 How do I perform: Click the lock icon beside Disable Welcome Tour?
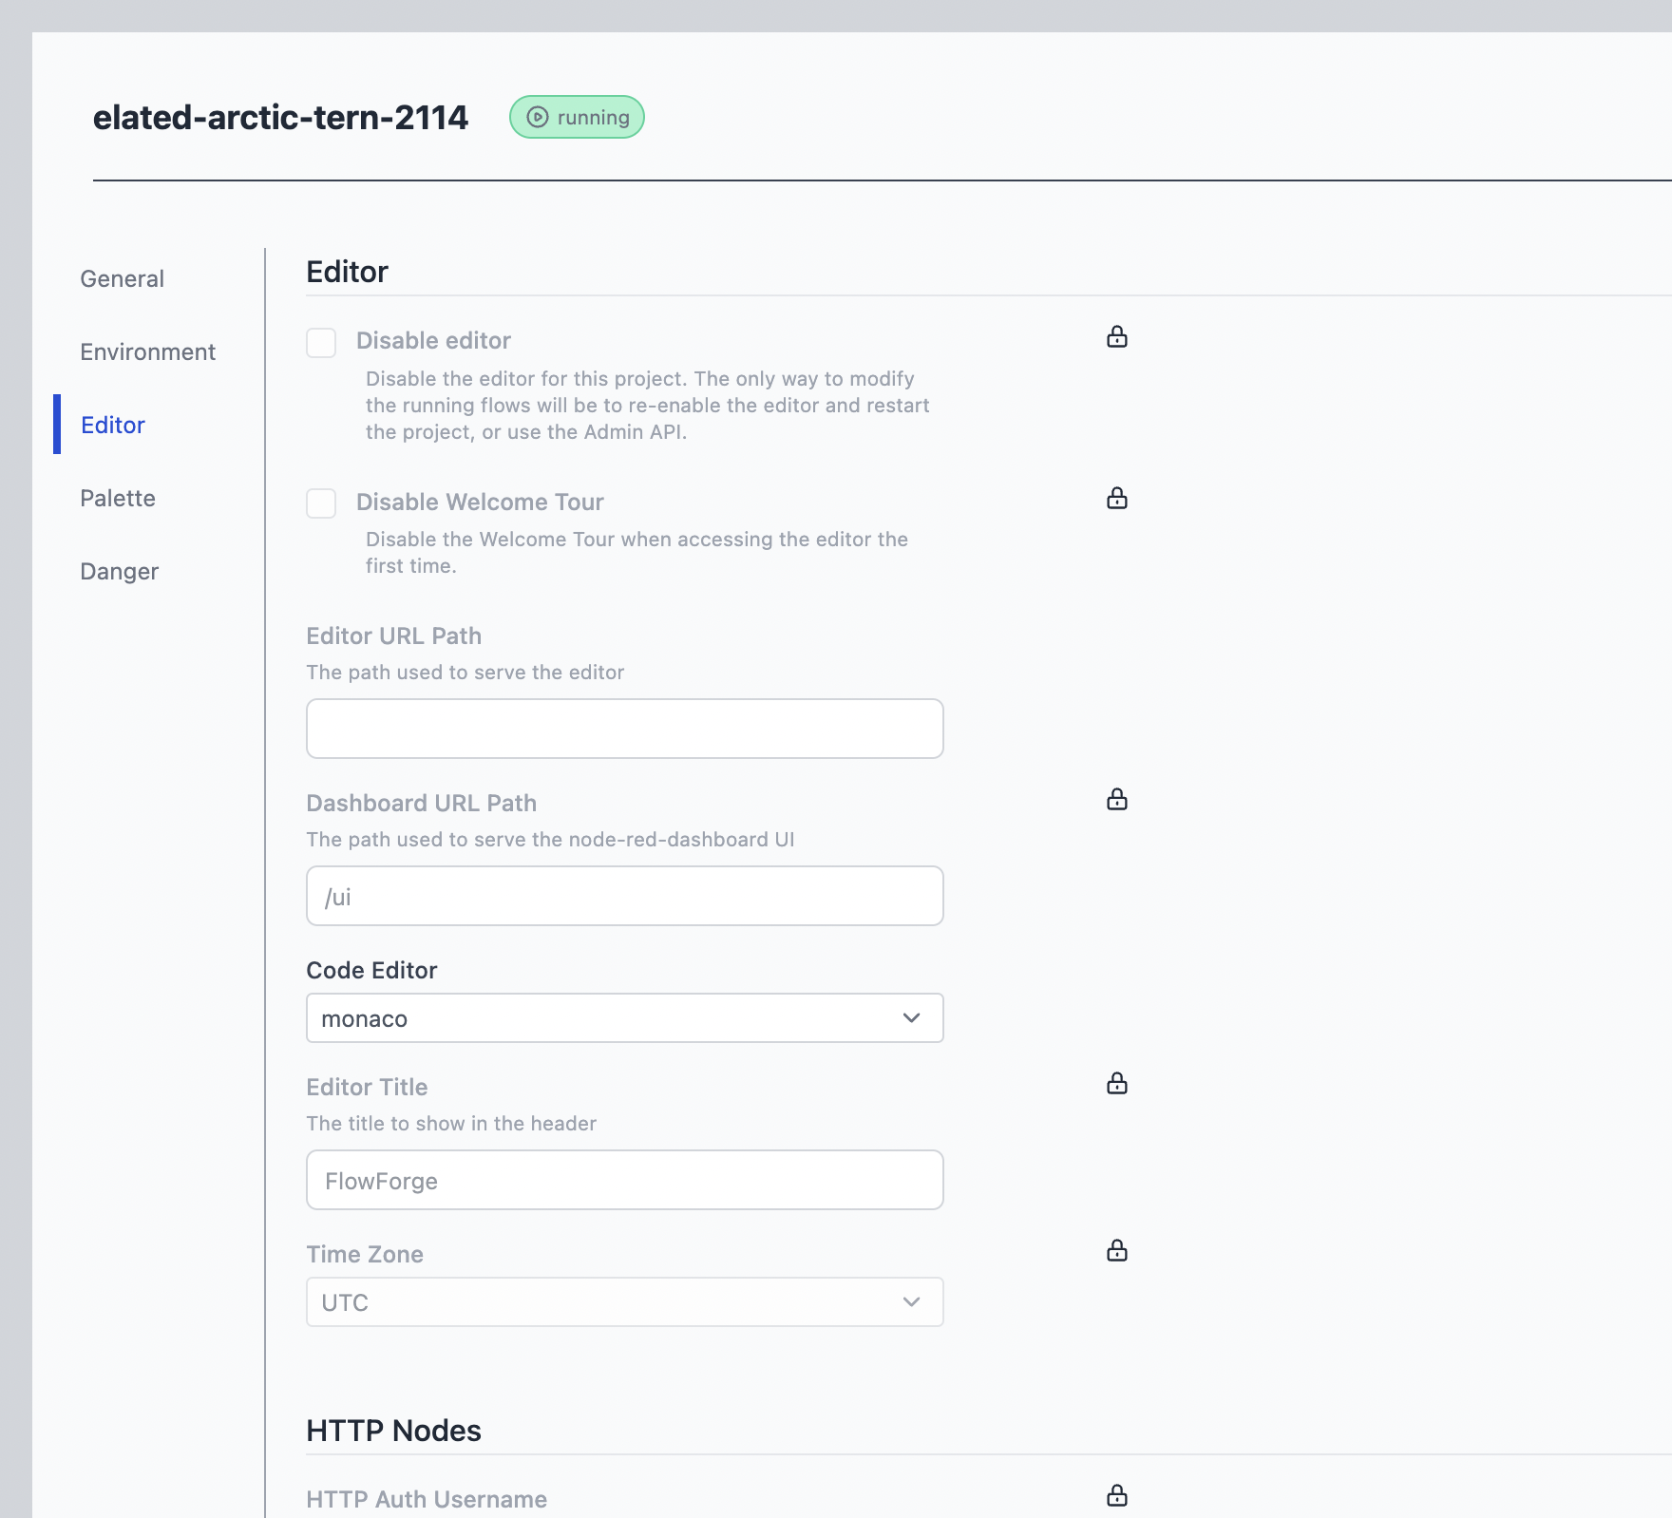click(1117, 498)
